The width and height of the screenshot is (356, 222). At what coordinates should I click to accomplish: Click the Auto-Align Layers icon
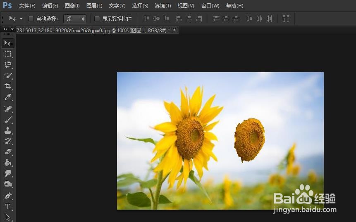pos(286,19)
